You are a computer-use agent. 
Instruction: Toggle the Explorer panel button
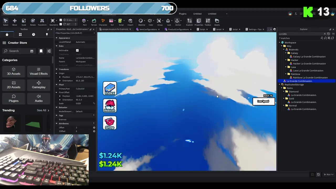189,22
